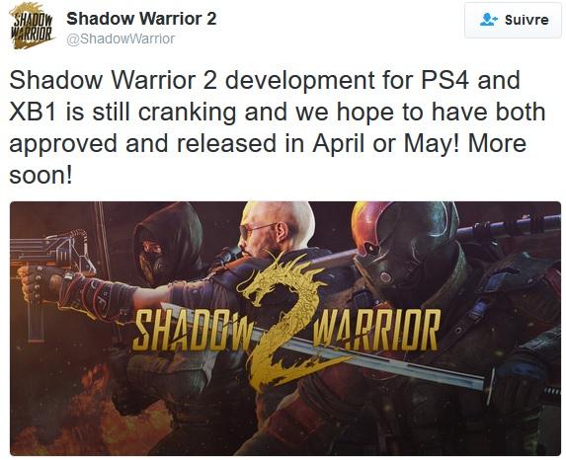Click the gold SHADOW word in artwork

[x=194, y=330]
